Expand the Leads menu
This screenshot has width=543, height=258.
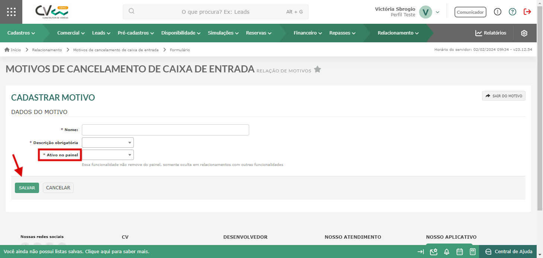click(x=102, y=33)
